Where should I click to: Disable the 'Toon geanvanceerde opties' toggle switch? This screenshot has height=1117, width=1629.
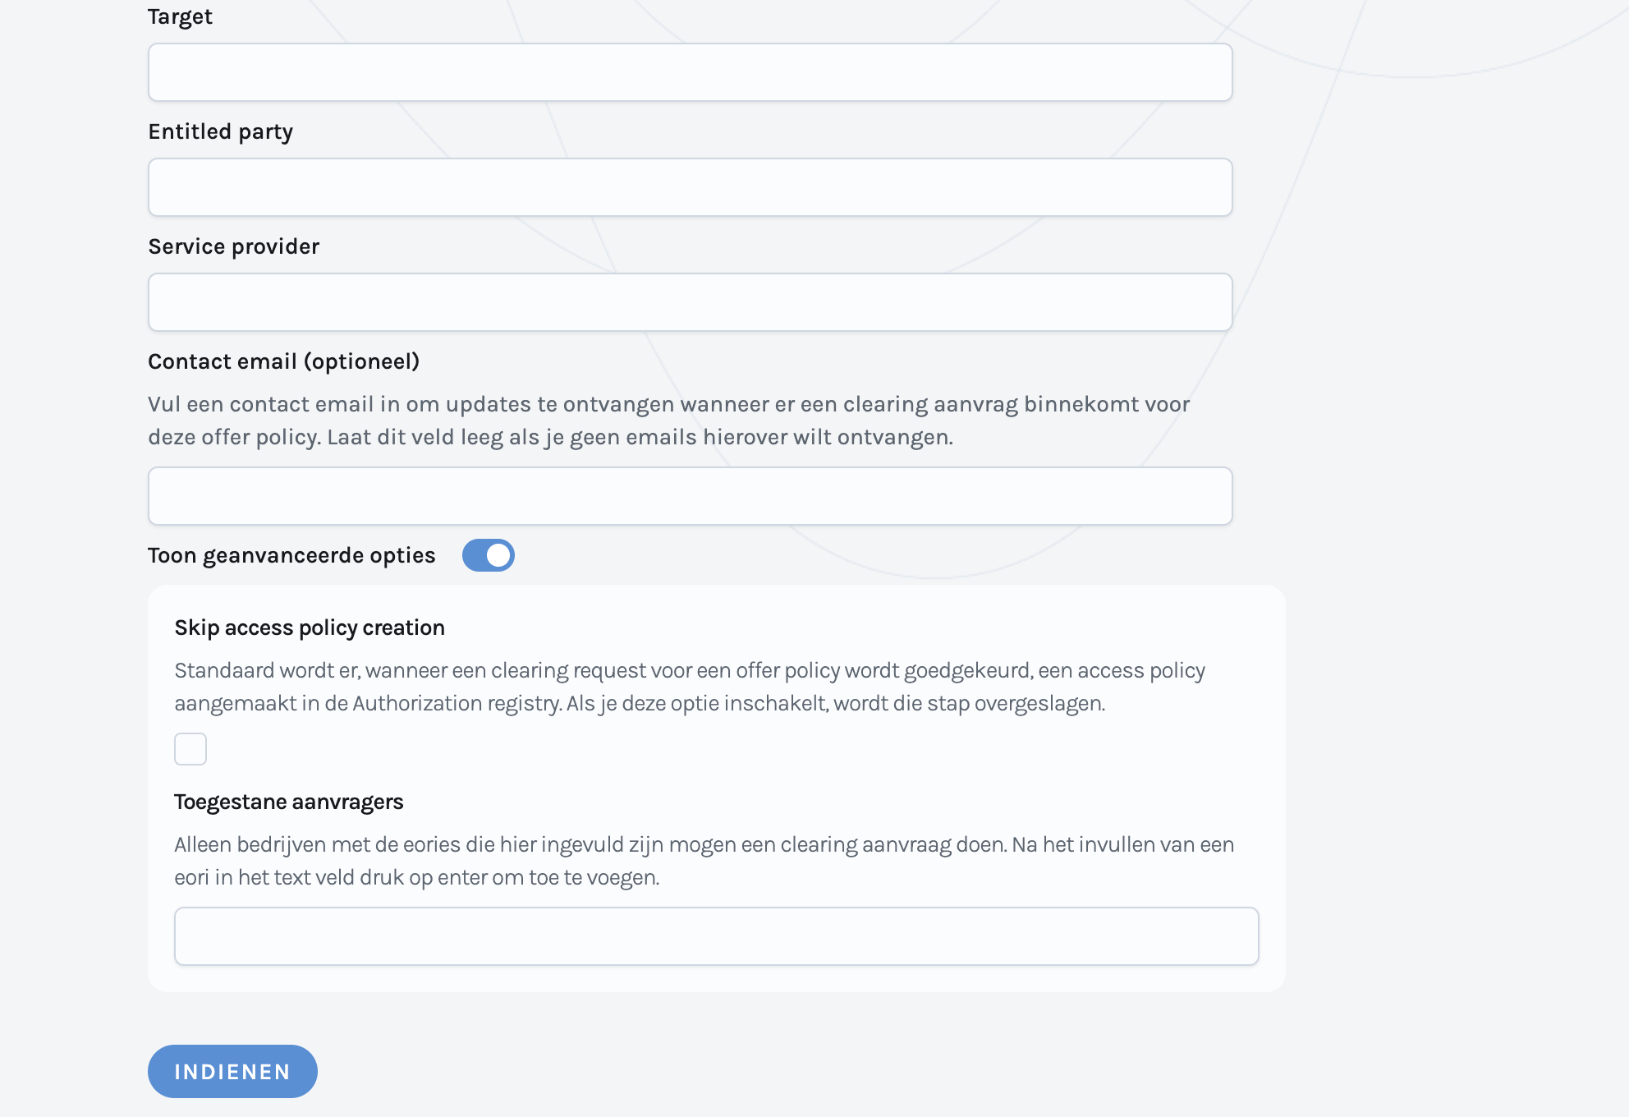click(x=489, y=555)
